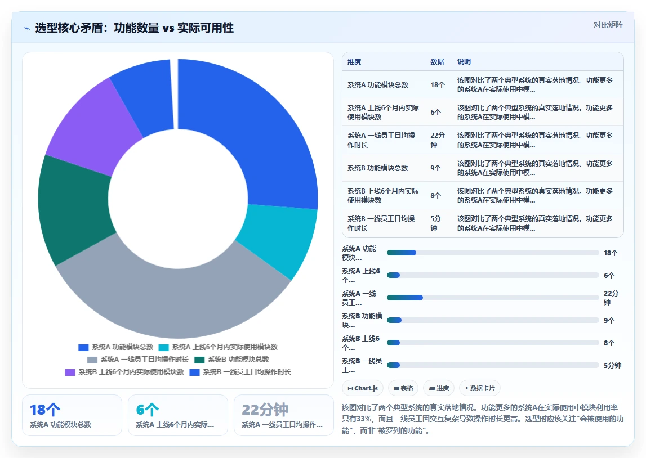Open the 22分钟 data card
646x458 pixels.
click(283, 415)
